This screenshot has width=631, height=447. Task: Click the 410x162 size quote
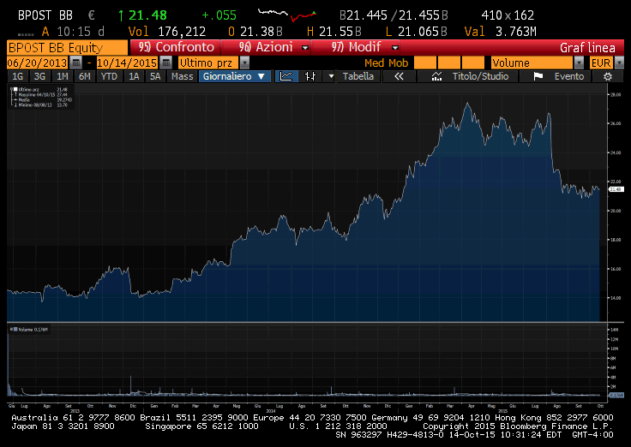(x=508, y=15)
